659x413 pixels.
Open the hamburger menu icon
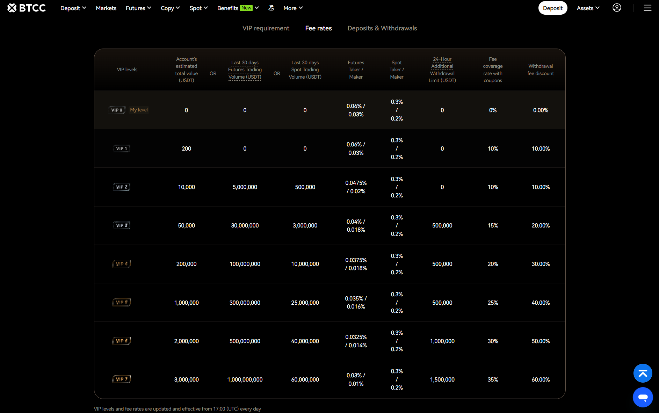(x=647, y=8)
